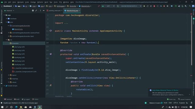Open the Xiaomi Redmi Note 4 device dropdown

(x=129, y=6)
